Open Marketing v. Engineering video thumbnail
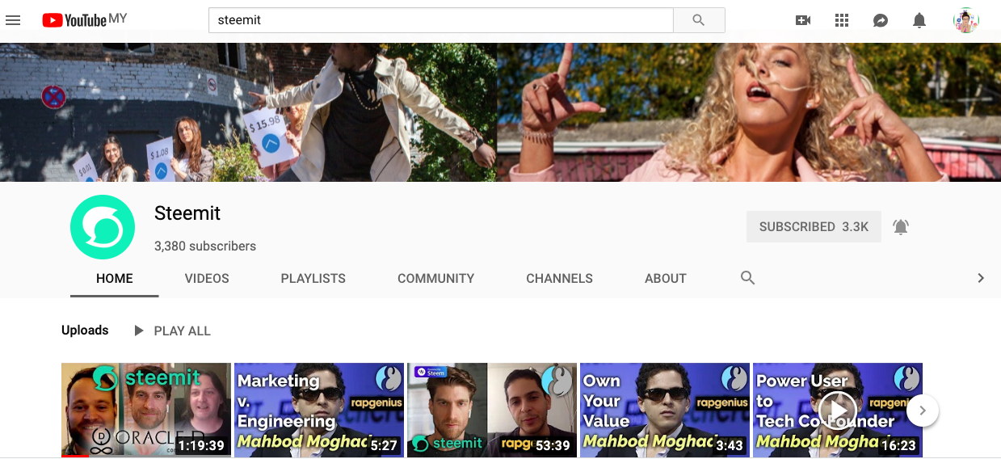 coord(319,410)
